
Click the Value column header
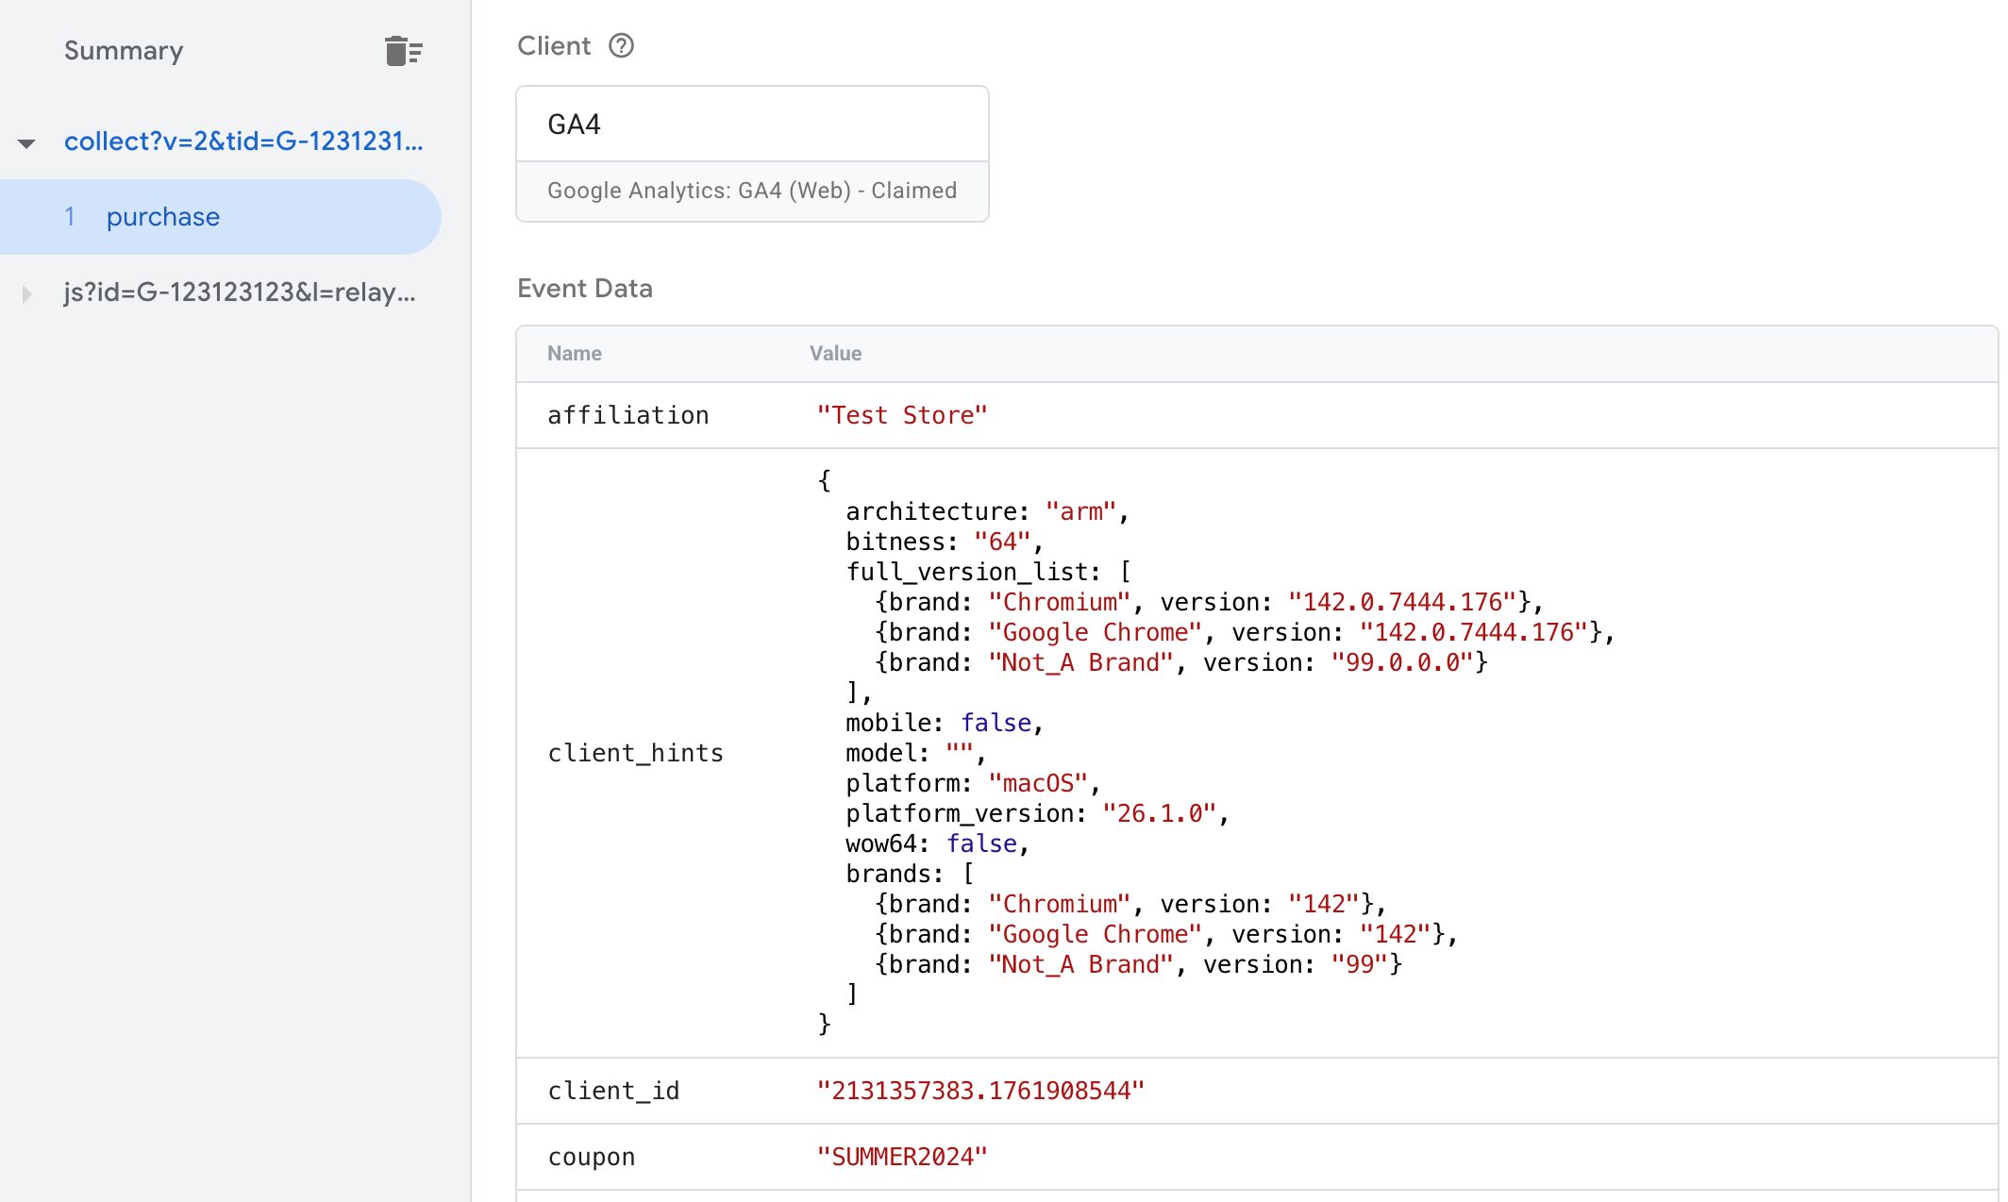coord(835,354)
